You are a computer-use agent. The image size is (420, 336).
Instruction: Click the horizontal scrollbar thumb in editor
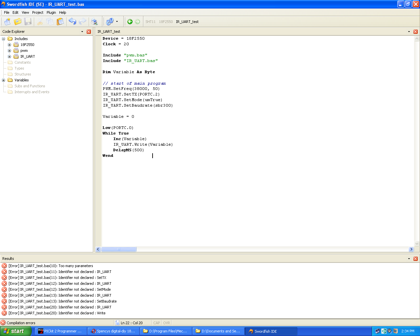(119, 249)
